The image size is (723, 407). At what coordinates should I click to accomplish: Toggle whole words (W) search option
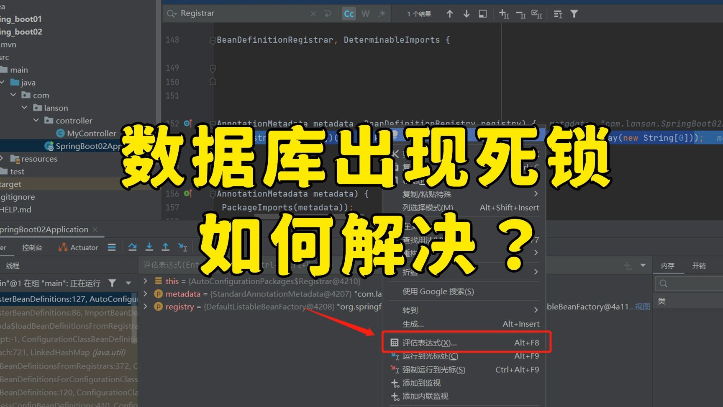point(366,14)
